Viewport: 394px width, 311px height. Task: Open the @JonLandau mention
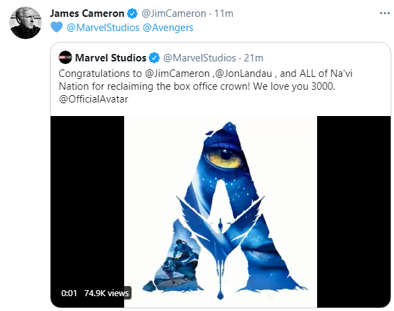click(242, 74)
